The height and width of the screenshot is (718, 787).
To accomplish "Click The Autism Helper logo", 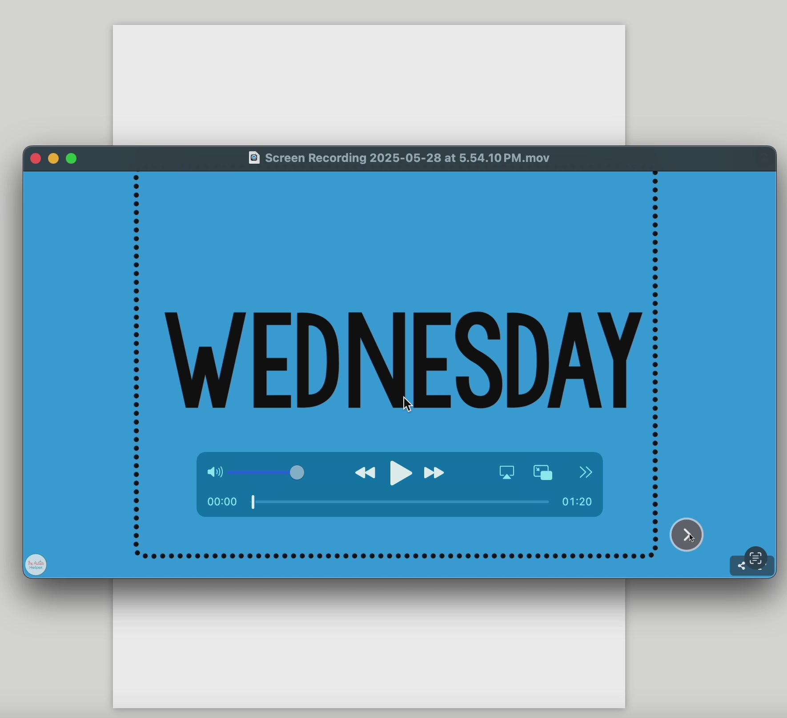I will (36, 565).
